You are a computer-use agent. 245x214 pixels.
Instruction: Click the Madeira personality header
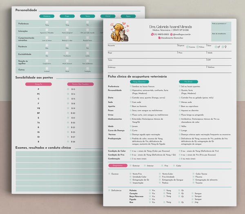pyautogui.click(x=47, y=16)
